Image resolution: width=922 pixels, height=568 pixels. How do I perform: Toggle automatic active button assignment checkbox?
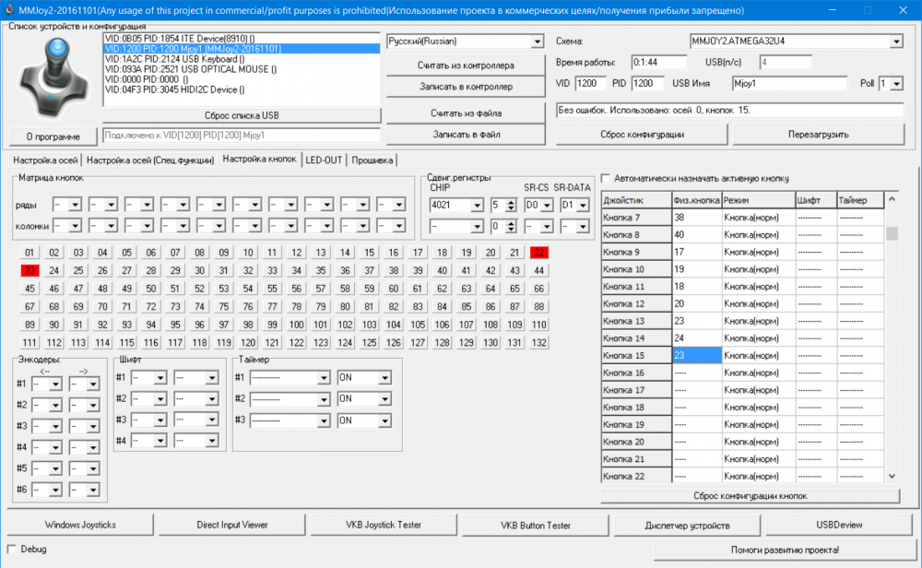[x=607, y=178]
